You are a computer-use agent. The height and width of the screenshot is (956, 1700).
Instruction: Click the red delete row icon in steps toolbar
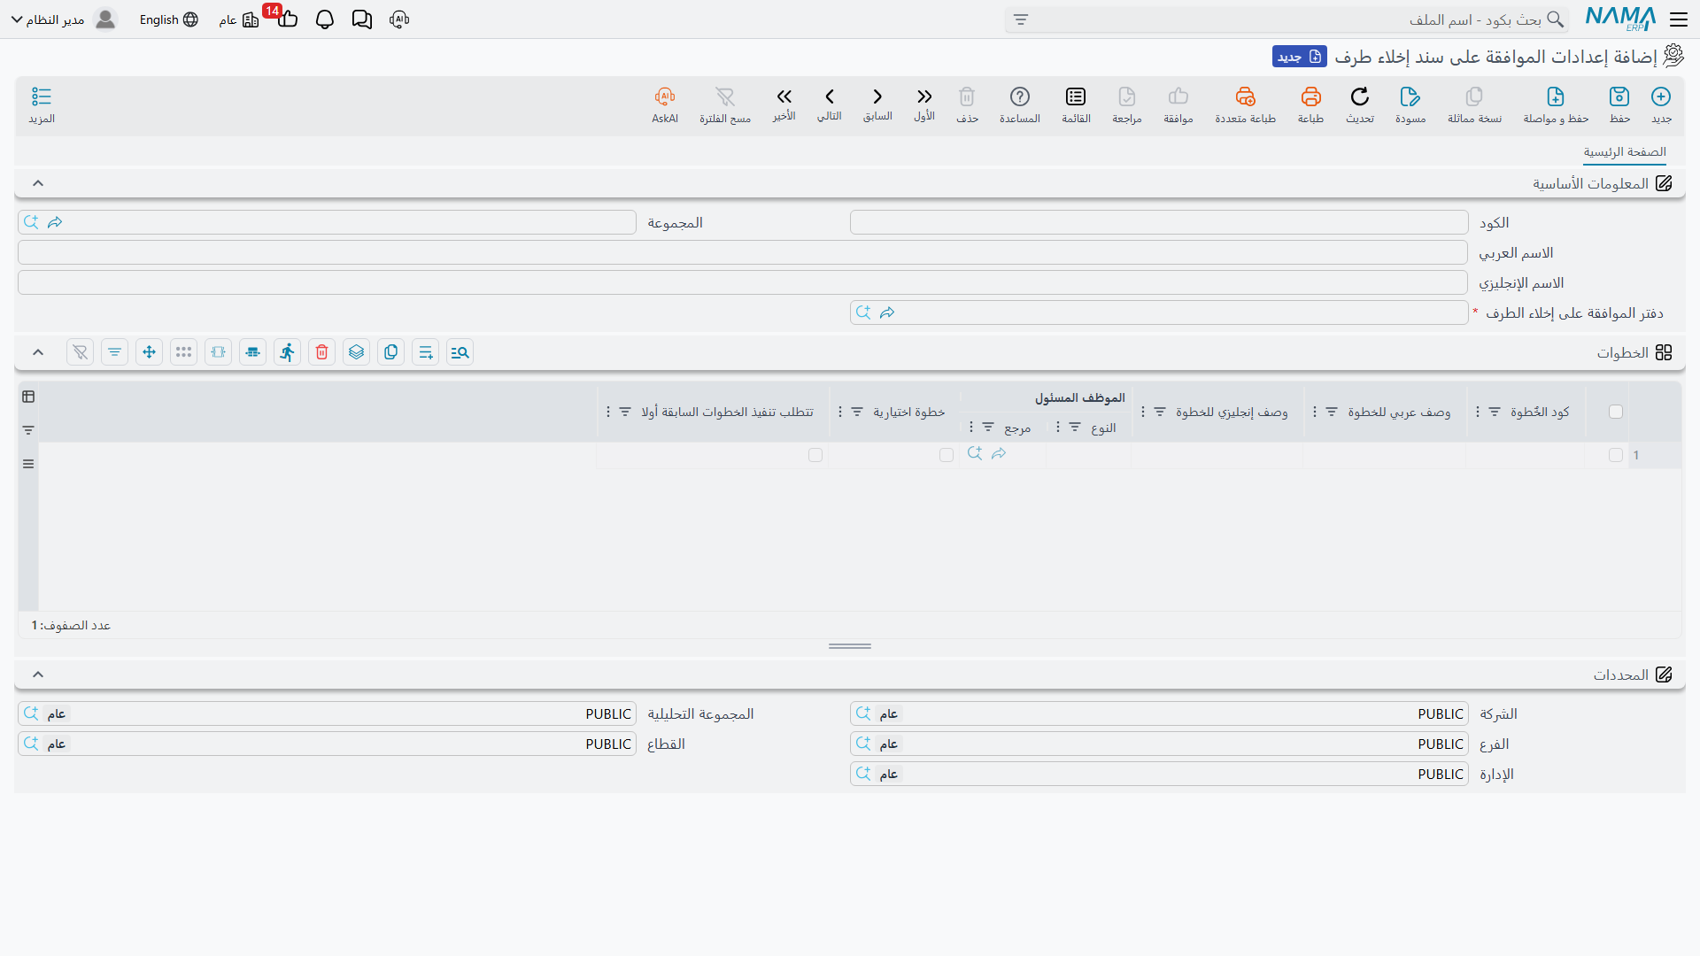pos(322,352)
